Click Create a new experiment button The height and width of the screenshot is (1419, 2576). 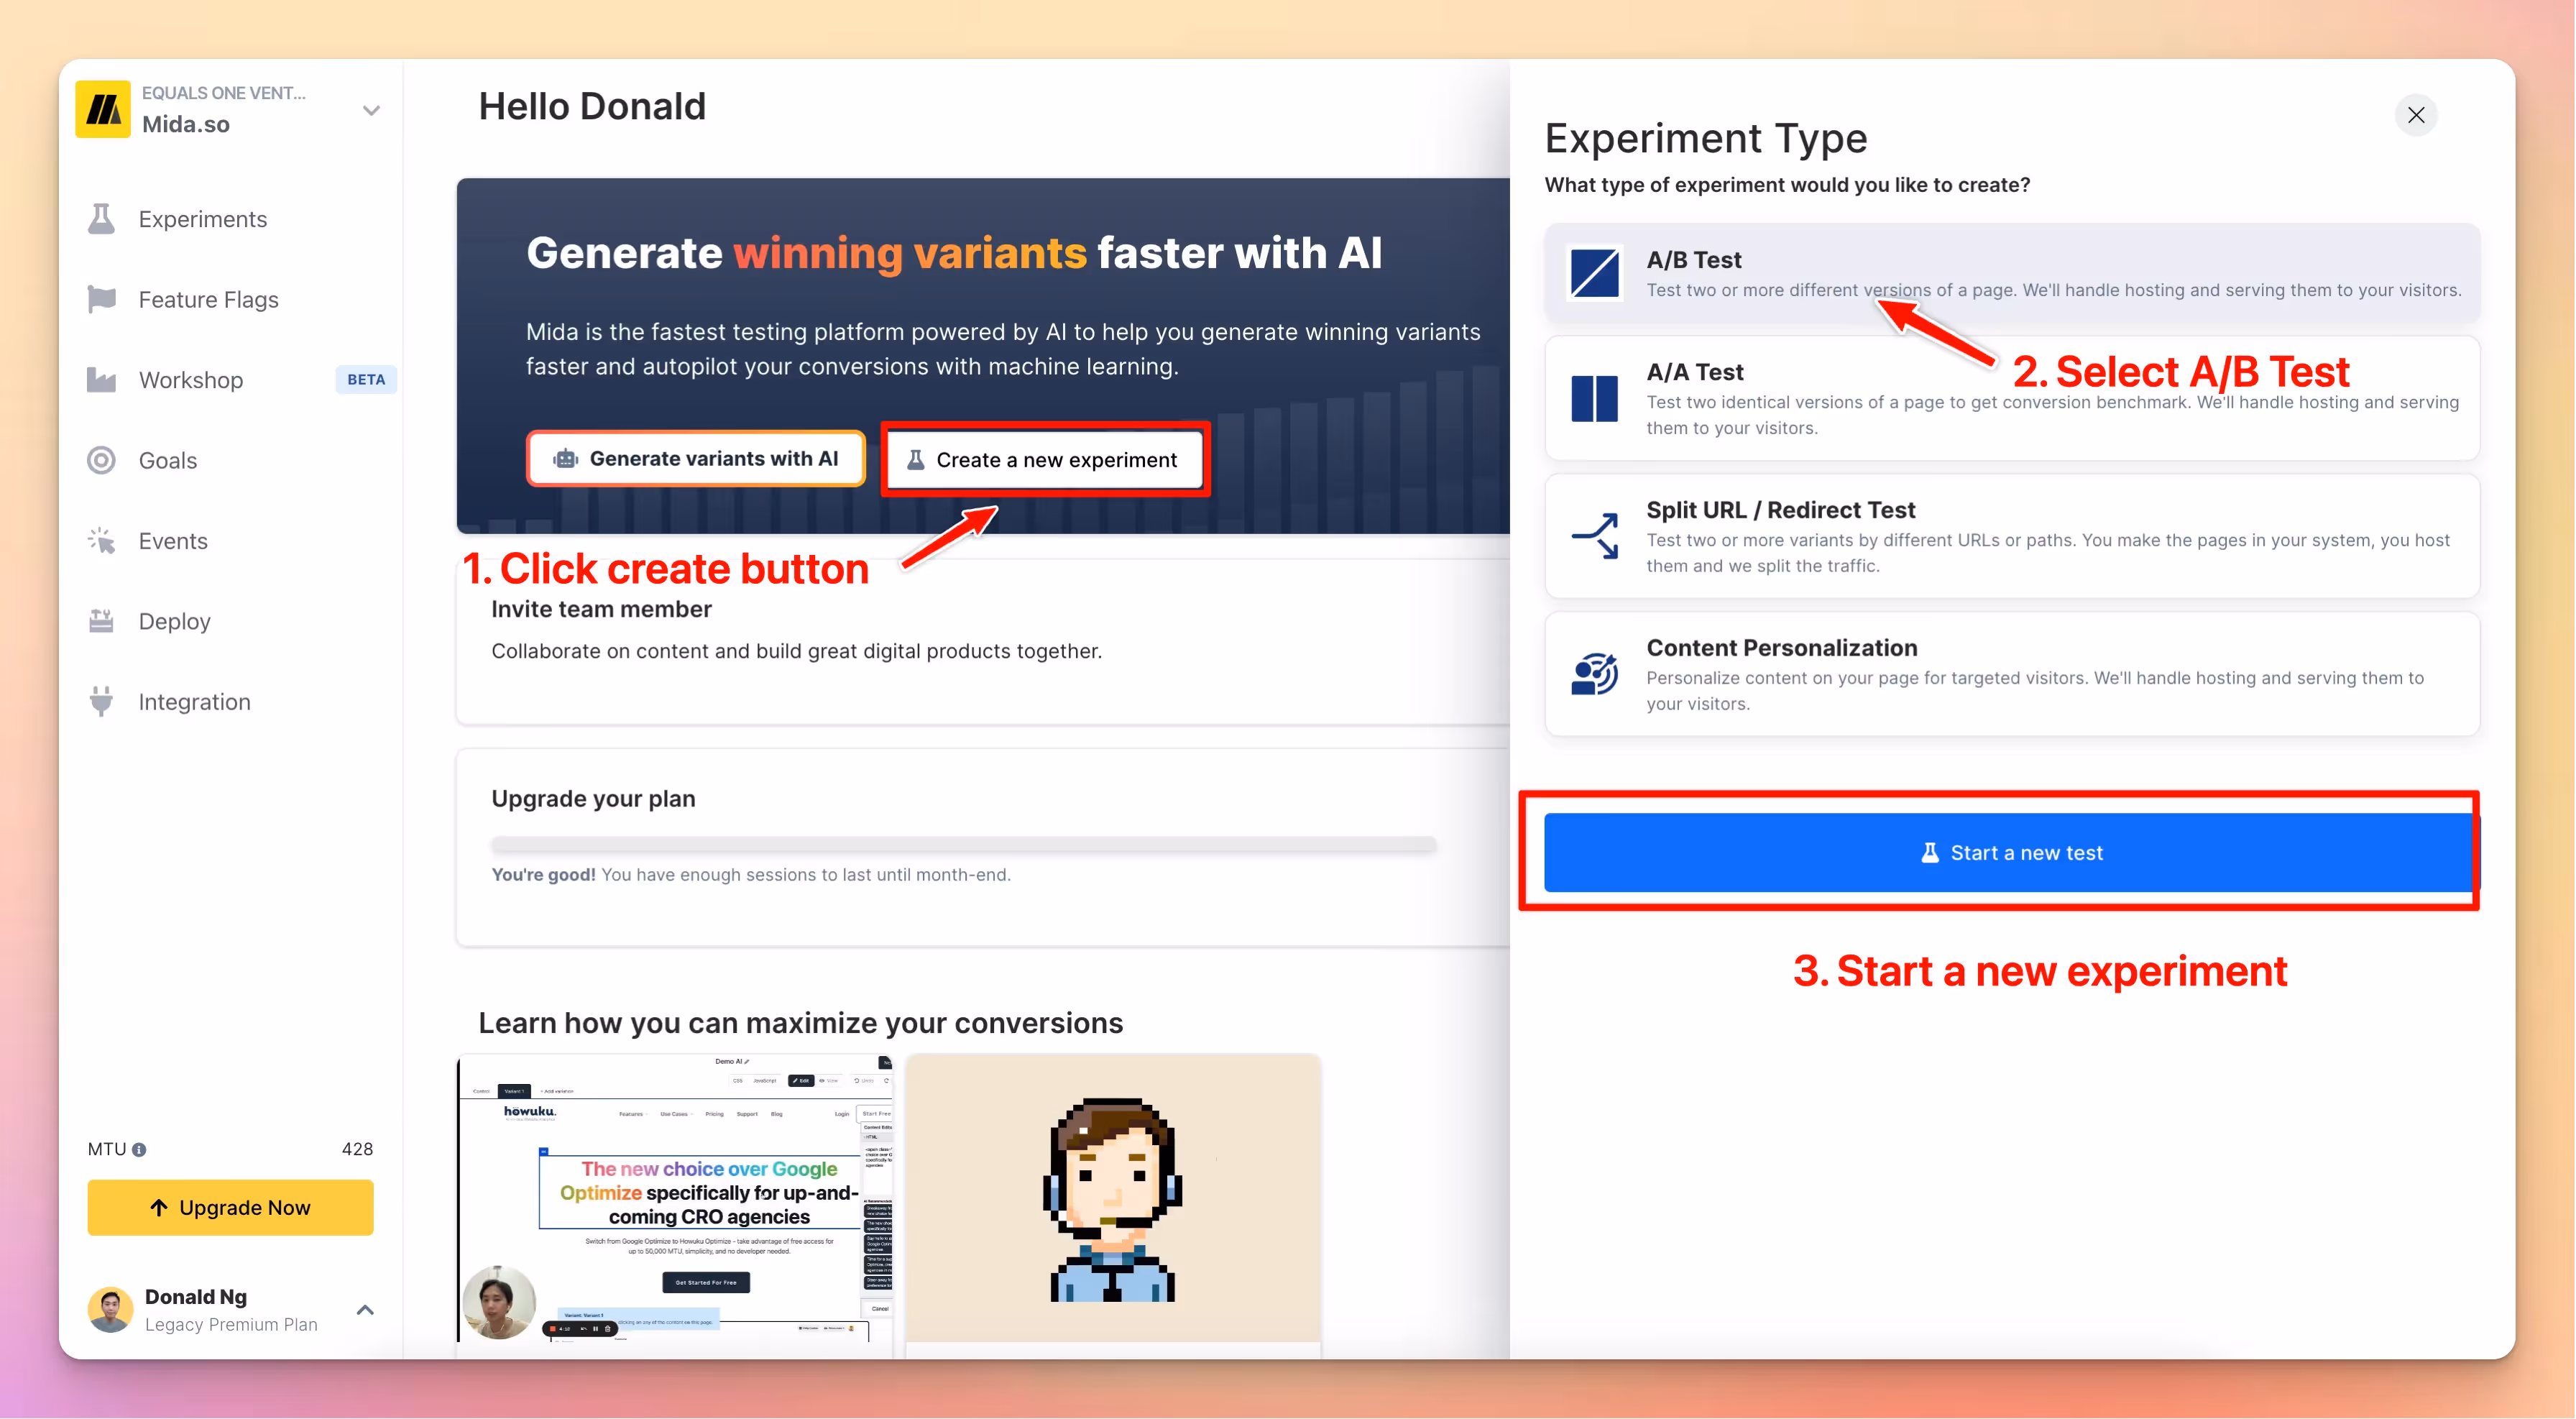[x=1044, y=460]
